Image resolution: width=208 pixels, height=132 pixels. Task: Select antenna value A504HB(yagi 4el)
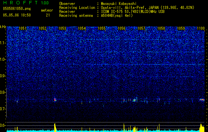117,16
